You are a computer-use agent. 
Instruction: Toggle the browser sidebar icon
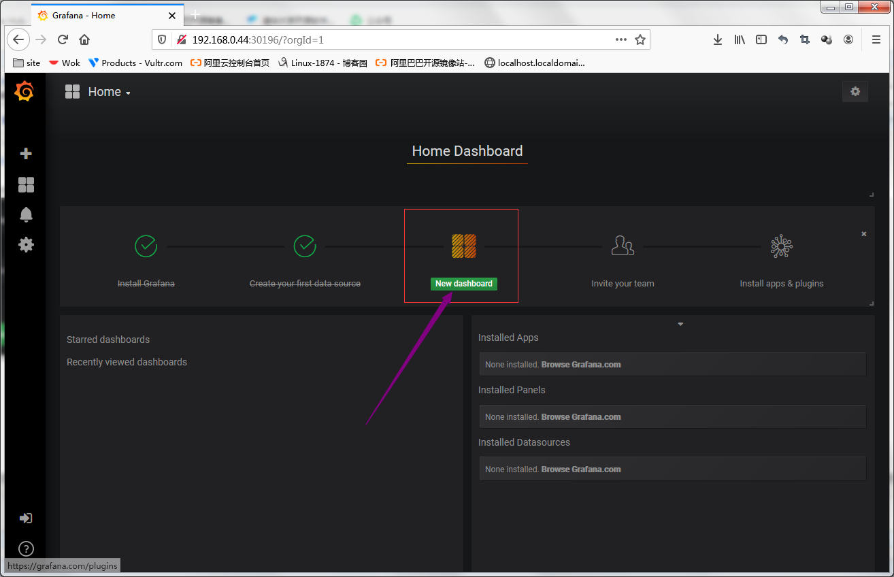(761, 39)
